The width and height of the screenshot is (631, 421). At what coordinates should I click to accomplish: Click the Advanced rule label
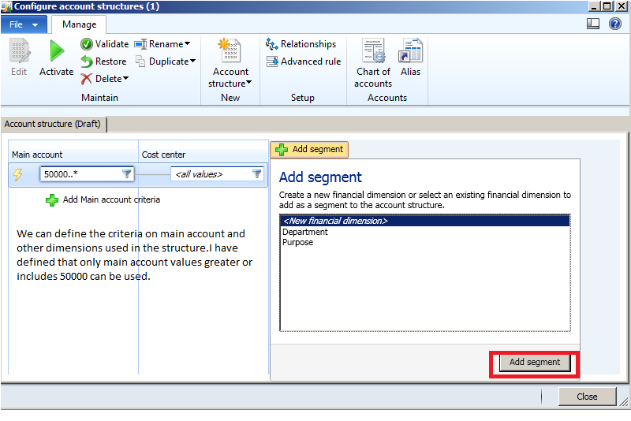pos(311,61)
